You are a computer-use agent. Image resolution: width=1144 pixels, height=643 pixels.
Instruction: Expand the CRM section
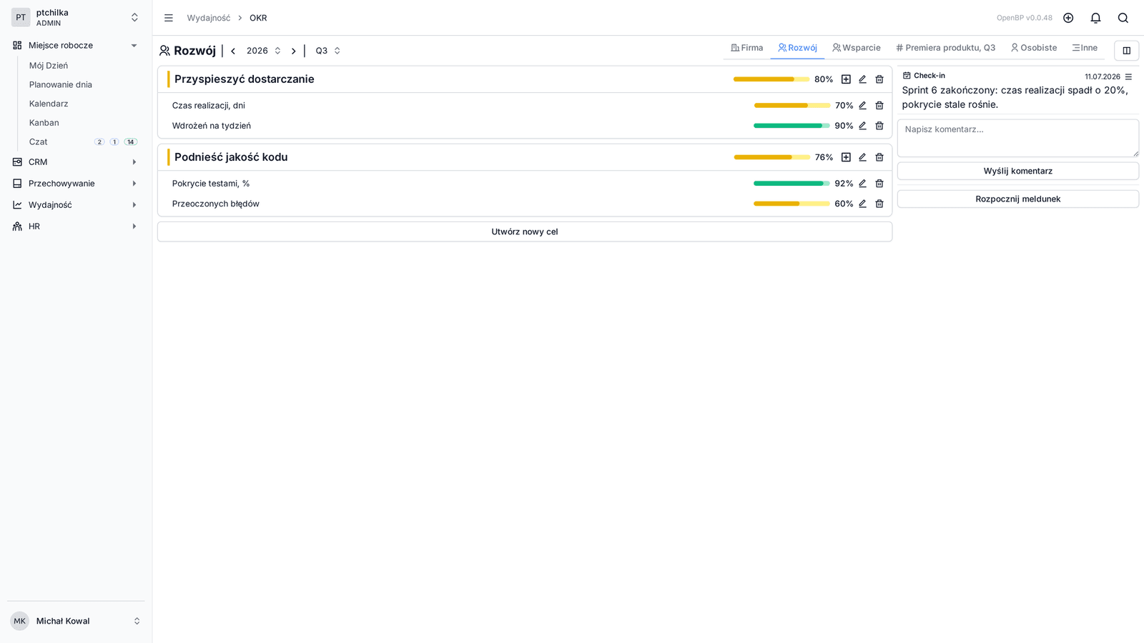click(x=75, y=162)
